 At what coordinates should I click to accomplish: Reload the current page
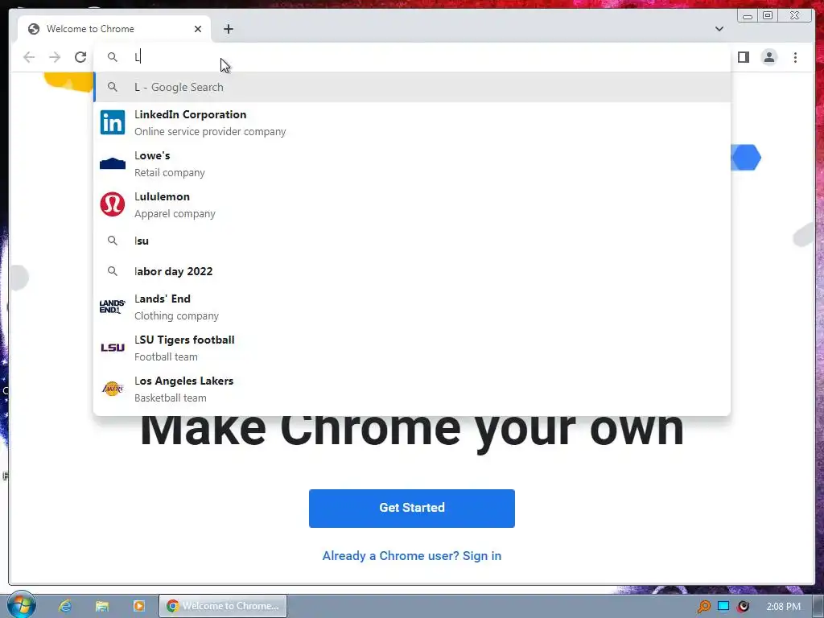(80, 57)
